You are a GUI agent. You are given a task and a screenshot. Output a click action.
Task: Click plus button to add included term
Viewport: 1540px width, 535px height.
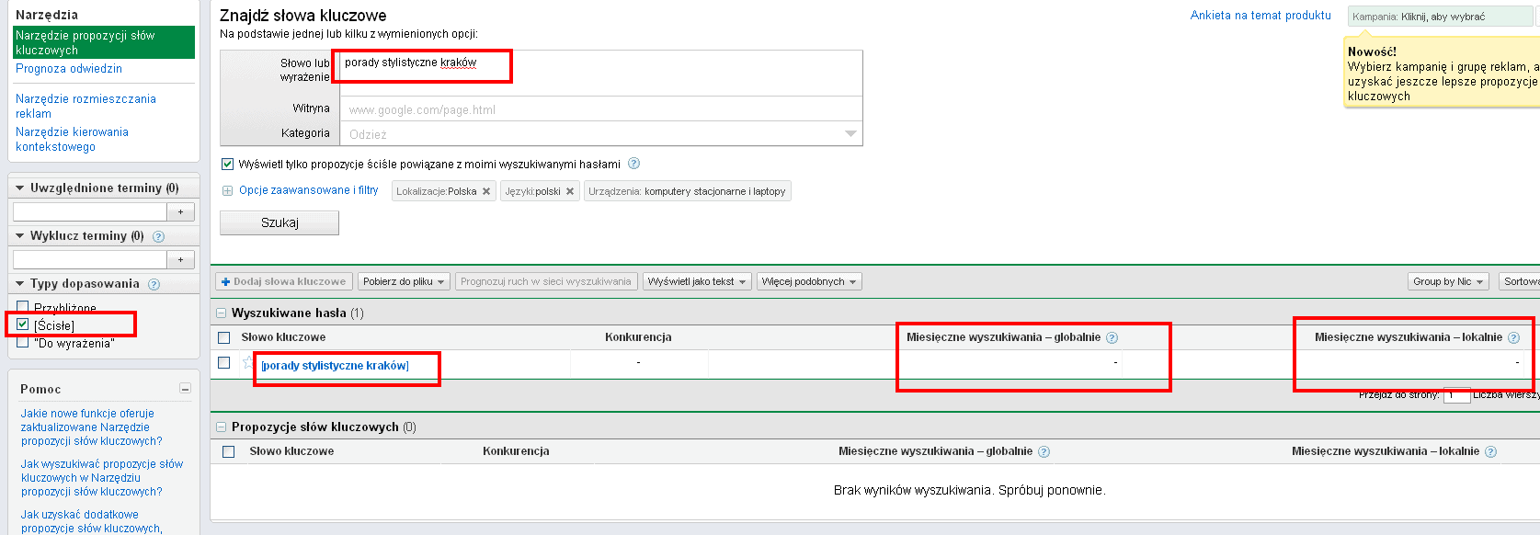coord(181,211)
